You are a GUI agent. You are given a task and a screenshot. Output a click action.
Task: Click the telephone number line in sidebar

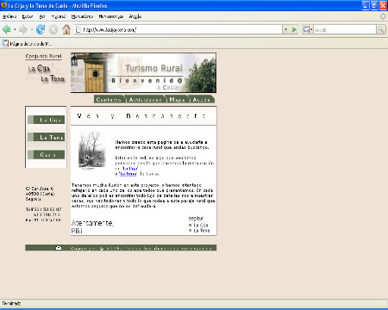point(43,209)
